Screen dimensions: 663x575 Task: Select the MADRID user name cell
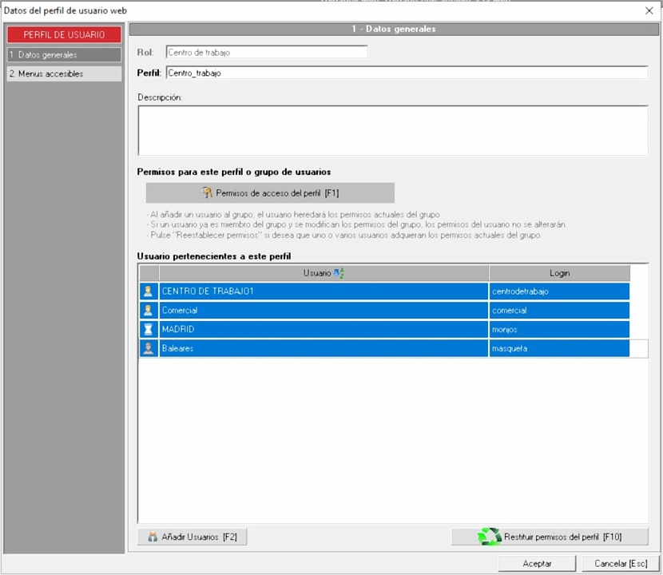click(x=324, y=329)
